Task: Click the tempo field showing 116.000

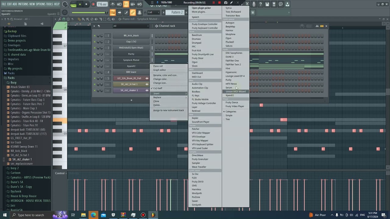Action: (102, 4)
